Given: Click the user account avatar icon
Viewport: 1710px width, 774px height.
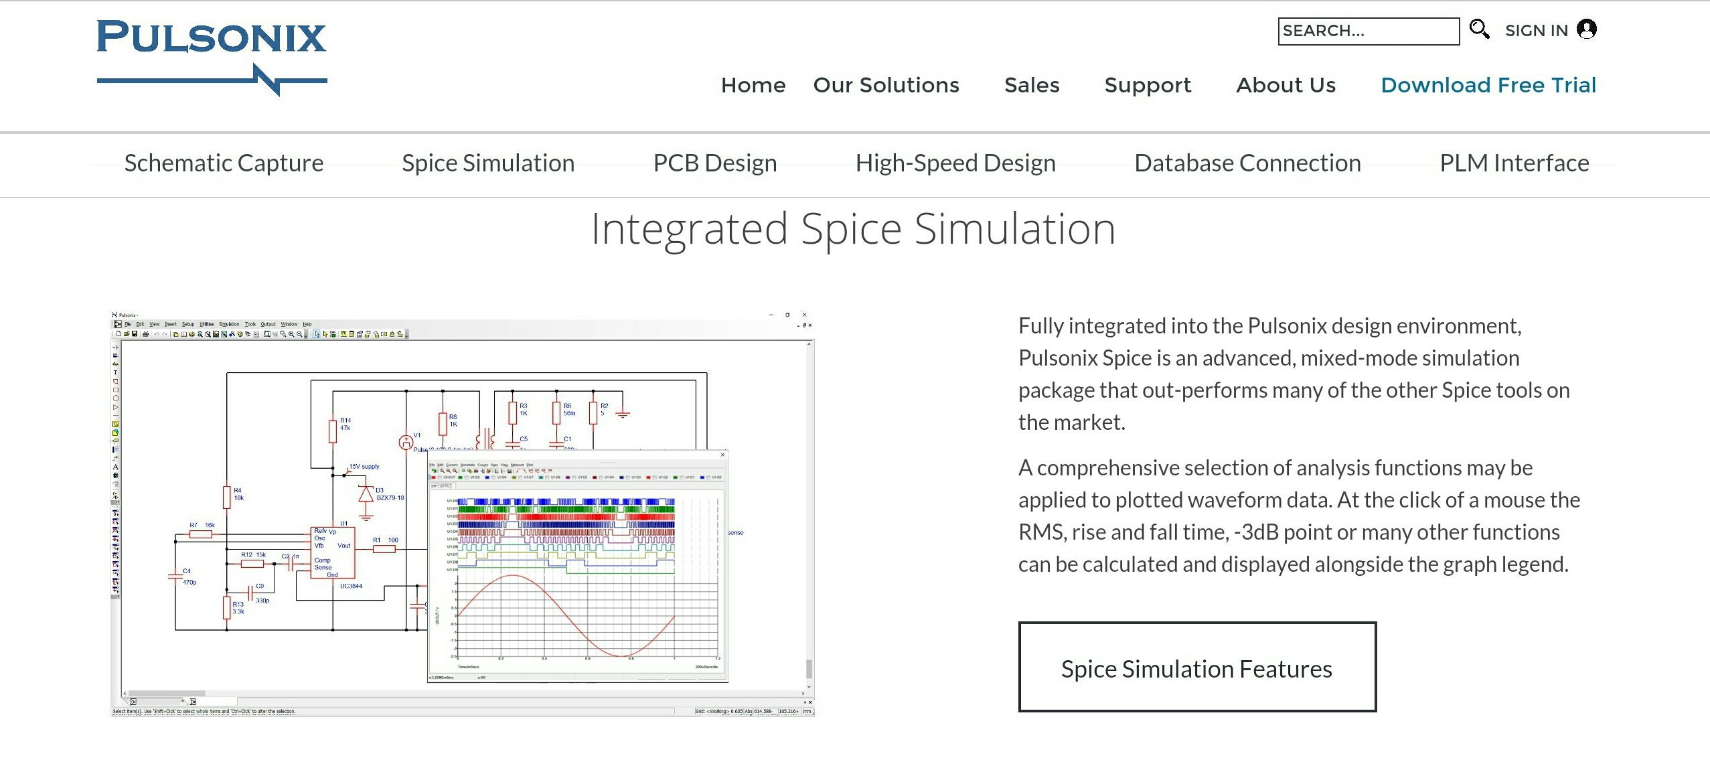Looking at the screenshot, I should tap(1587, 29).
